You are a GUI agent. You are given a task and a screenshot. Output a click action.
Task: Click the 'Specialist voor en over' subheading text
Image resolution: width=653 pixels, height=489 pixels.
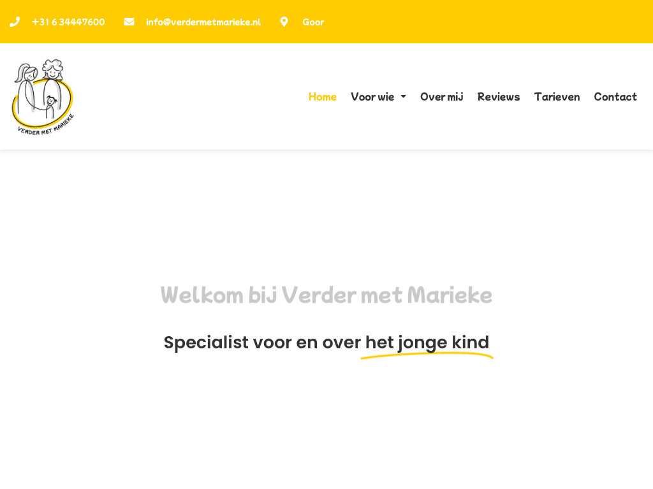pos(261,343)
